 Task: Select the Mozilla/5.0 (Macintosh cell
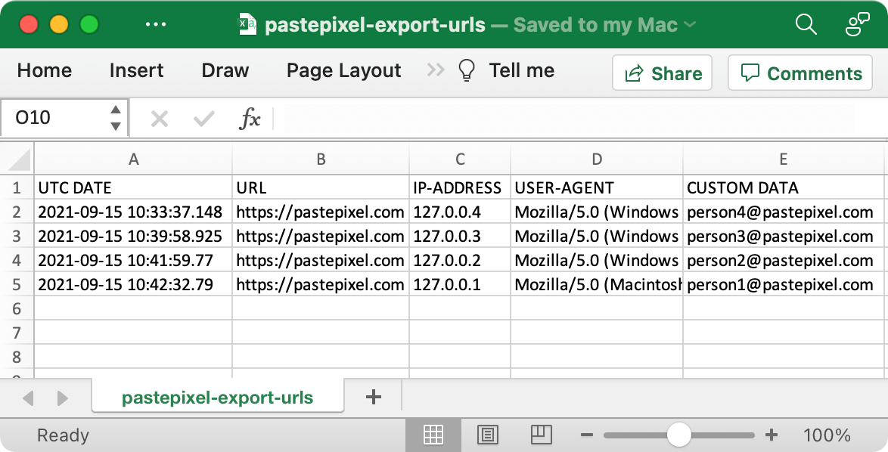pos(597,284)
